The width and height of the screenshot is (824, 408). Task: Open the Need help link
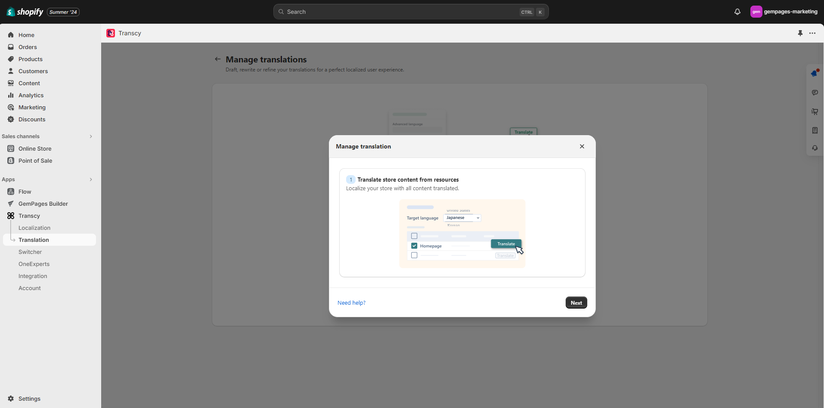[351, 303]
